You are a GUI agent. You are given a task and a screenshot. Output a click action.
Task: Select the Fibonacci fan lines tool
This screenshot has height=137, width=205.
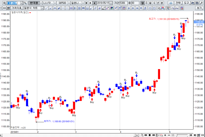pyautogui.click(x=59, y=8)
